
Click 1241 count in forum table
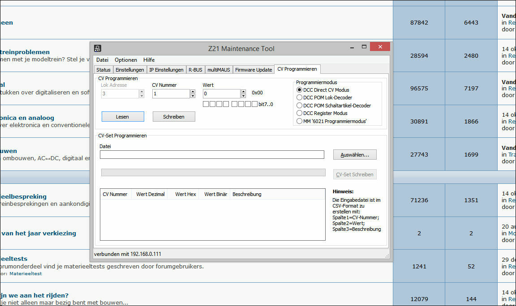[419, 267]
